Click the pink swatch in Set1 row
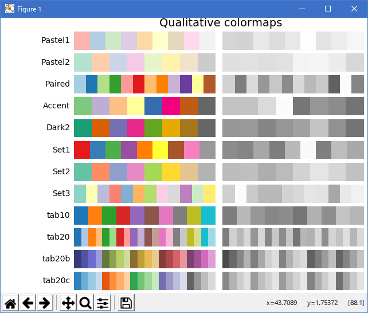Viewport: 368px width, 313px height. click(x=192, y=150)
